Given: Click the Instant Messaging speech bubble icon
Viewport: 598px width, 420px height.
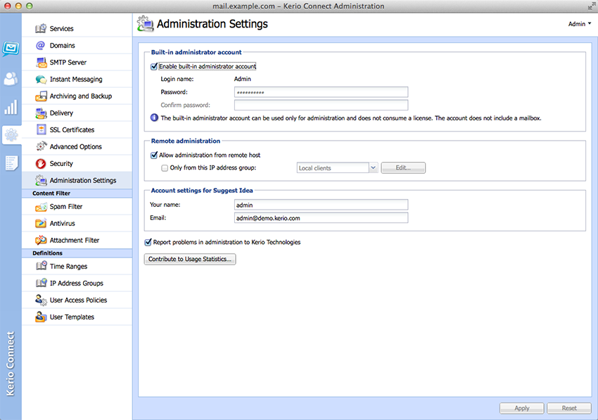Looking at the screenshot, I should click(41, 79).
